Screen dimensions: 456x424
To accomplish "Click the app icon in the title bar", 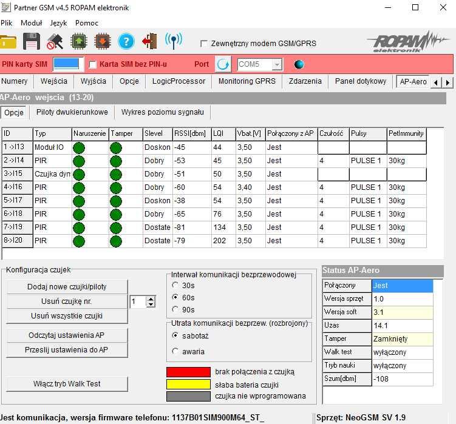I will tap(5, 7).
